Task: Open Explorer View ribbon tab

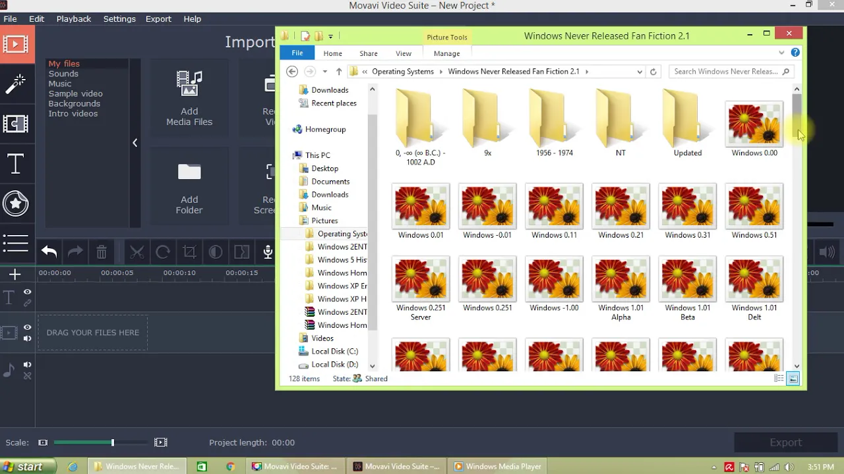Action: (x=404, y=53)
